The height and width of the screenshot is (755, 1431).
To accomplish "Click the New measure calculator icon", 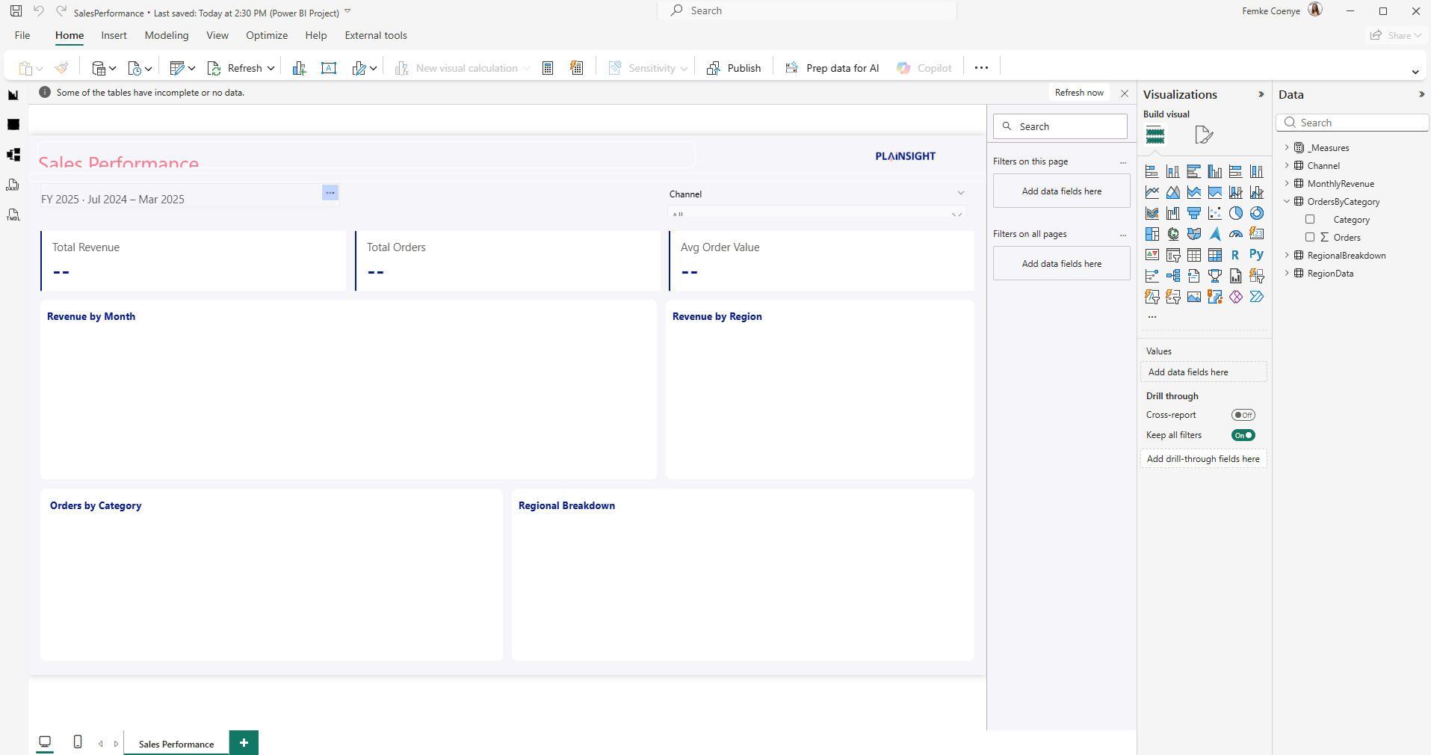I will point(548,68).
